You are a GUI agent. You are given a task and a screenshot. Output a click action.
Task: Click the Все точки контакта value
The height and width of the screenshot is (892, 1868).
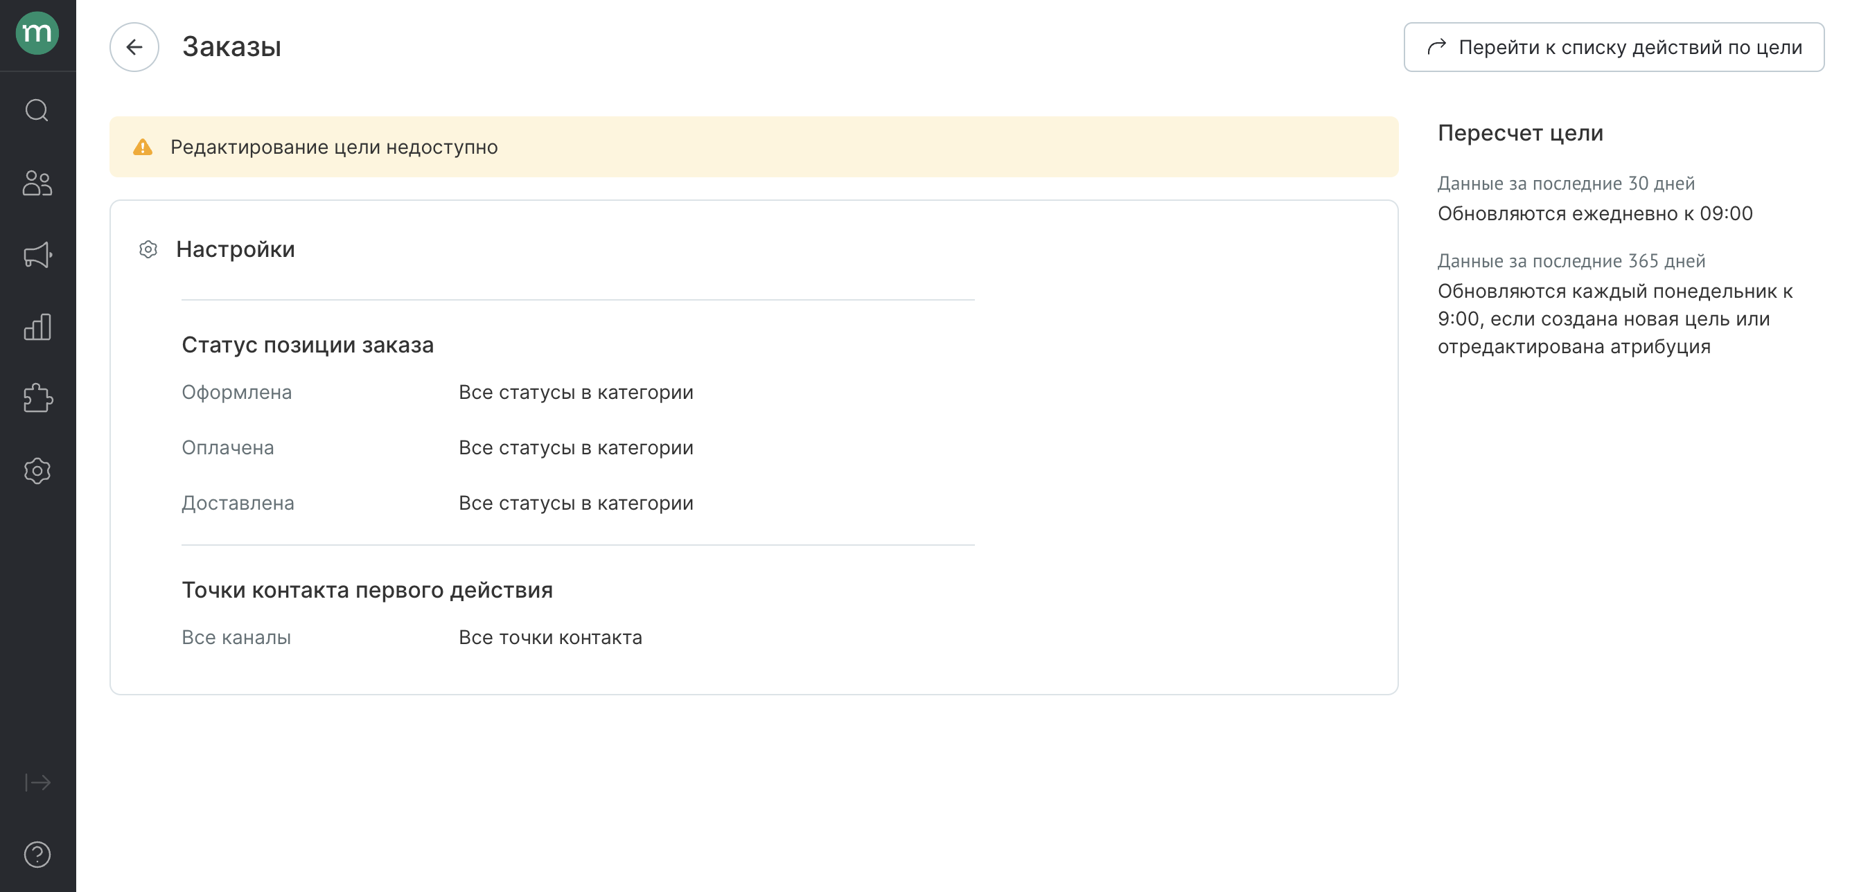click(x=550, y=638)
